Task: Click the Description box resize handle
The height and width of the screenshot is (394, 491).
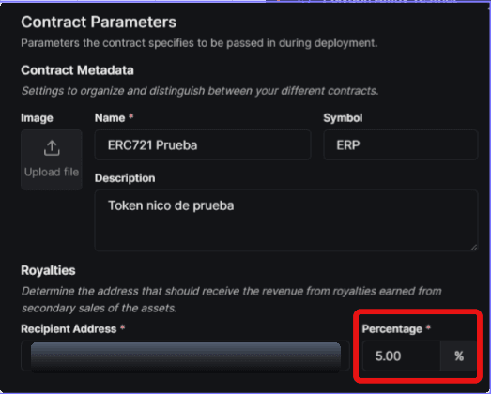Action: 474,248
